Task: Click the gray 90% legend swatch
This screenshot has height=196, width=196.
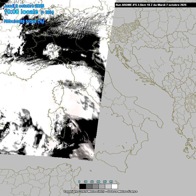Action: coord(102,186)
